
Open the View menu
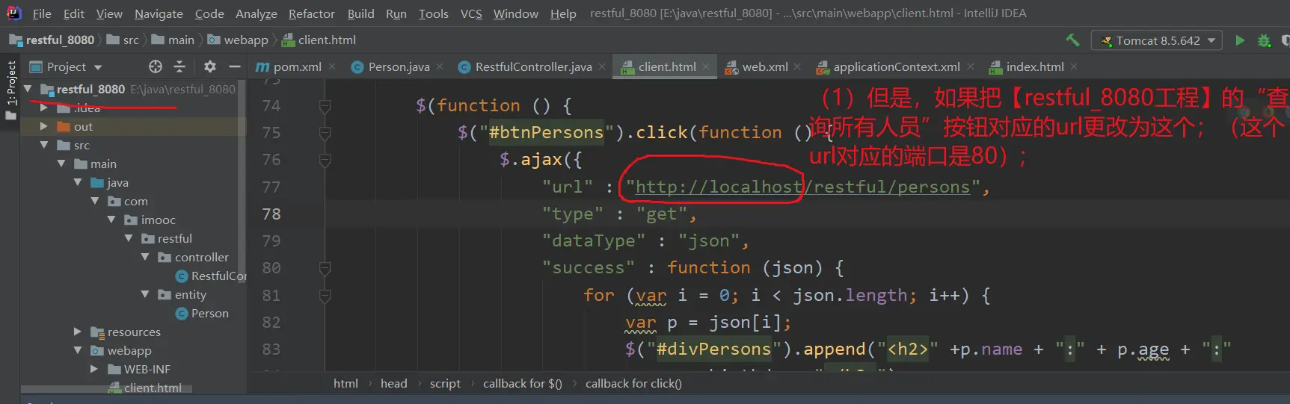click(x=109, y=13)
